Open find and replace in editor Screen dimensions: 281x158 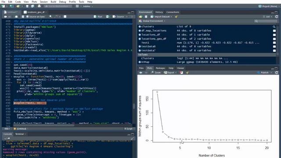pos(50,17)
